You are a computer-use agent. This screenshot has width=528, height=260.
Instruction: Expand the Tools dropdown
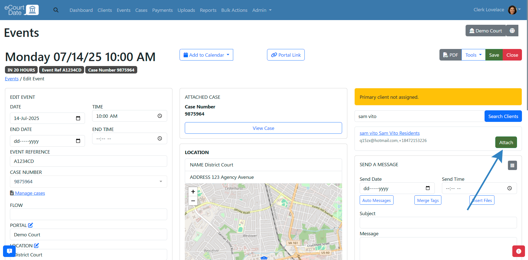coord(474,55)
